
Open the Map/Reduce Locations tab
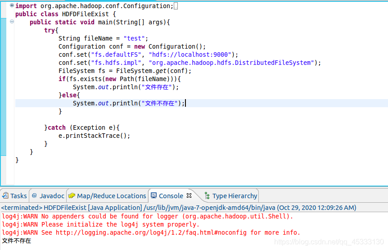point(108,196)
